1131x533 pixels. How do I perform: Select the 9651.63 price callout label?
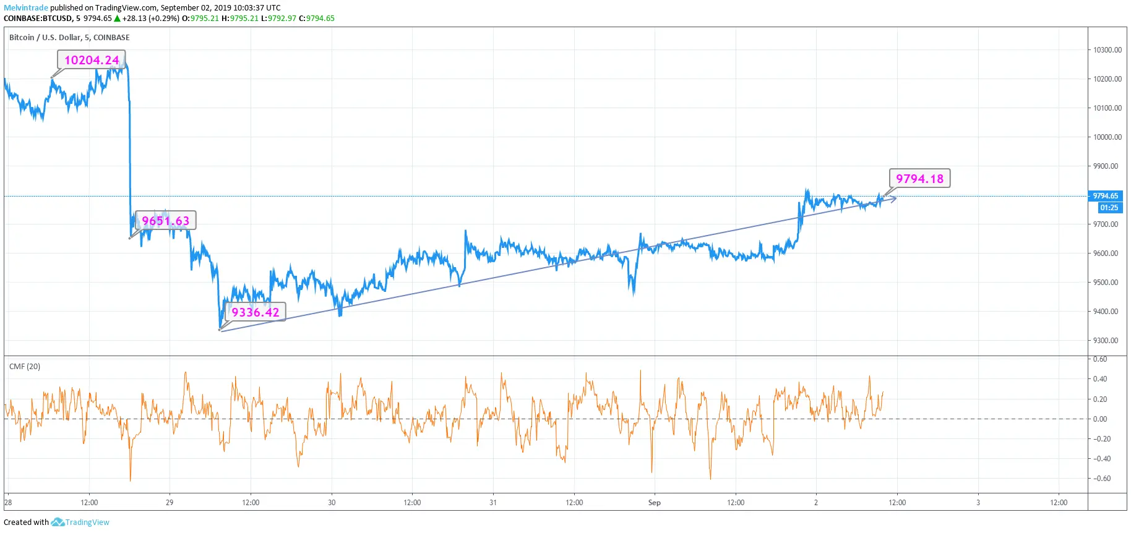coord(165,221)
